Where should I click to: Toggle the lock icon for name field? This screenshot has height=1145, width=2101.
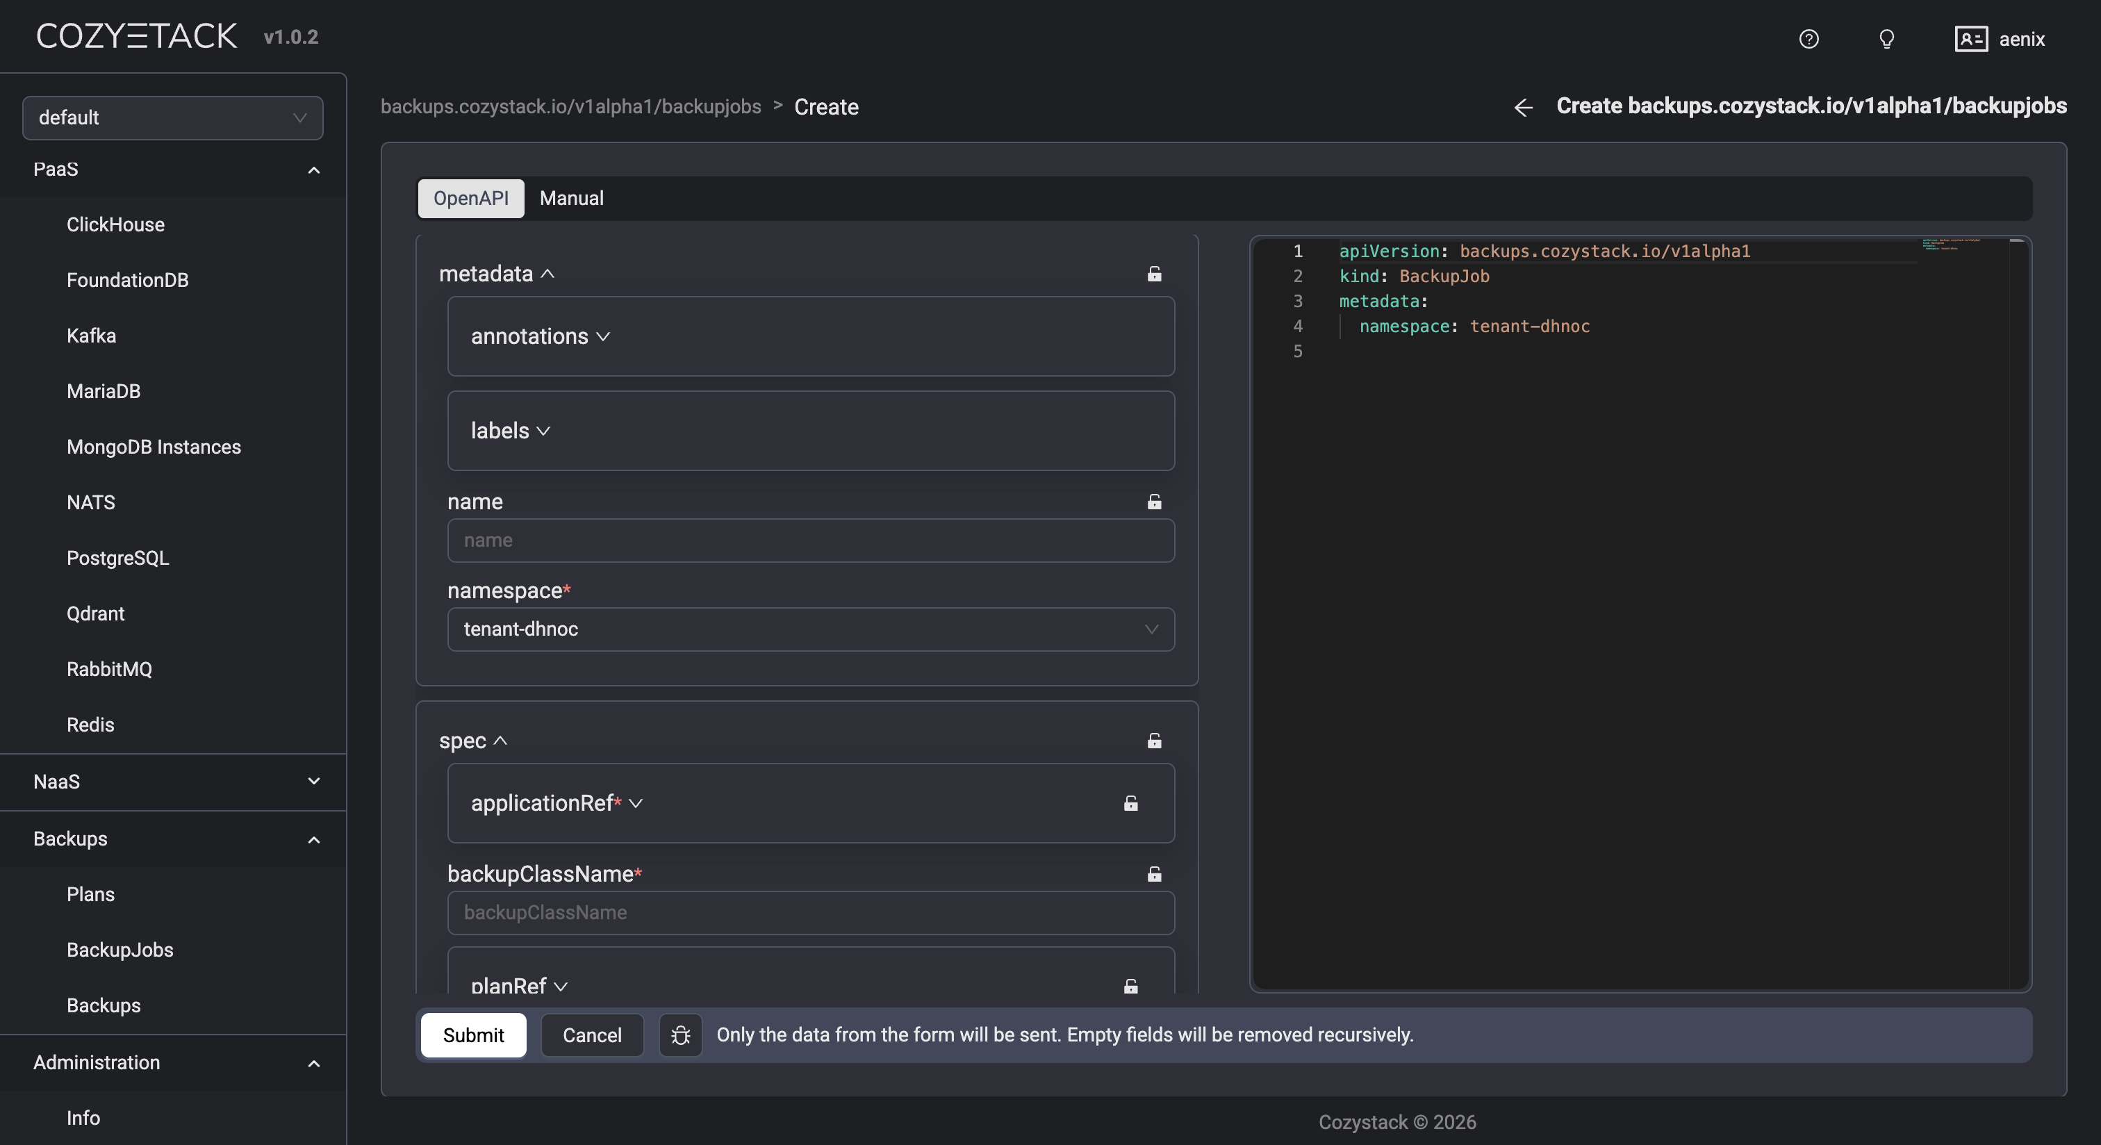click(1154, 502)
